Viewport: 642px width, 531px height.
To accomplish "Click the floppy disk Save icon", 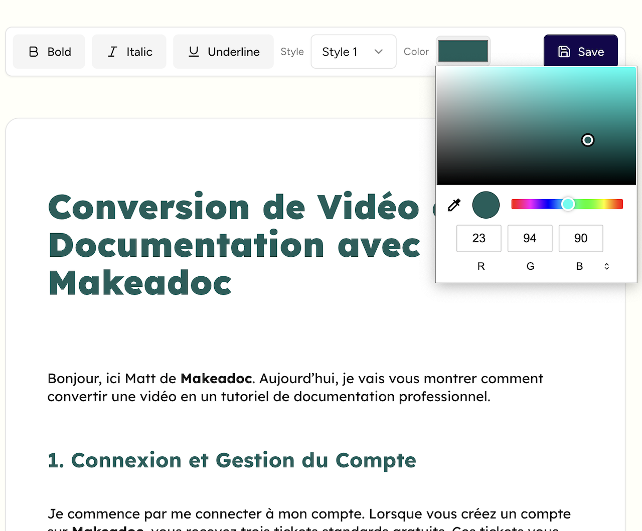I will tap(564, 51).
